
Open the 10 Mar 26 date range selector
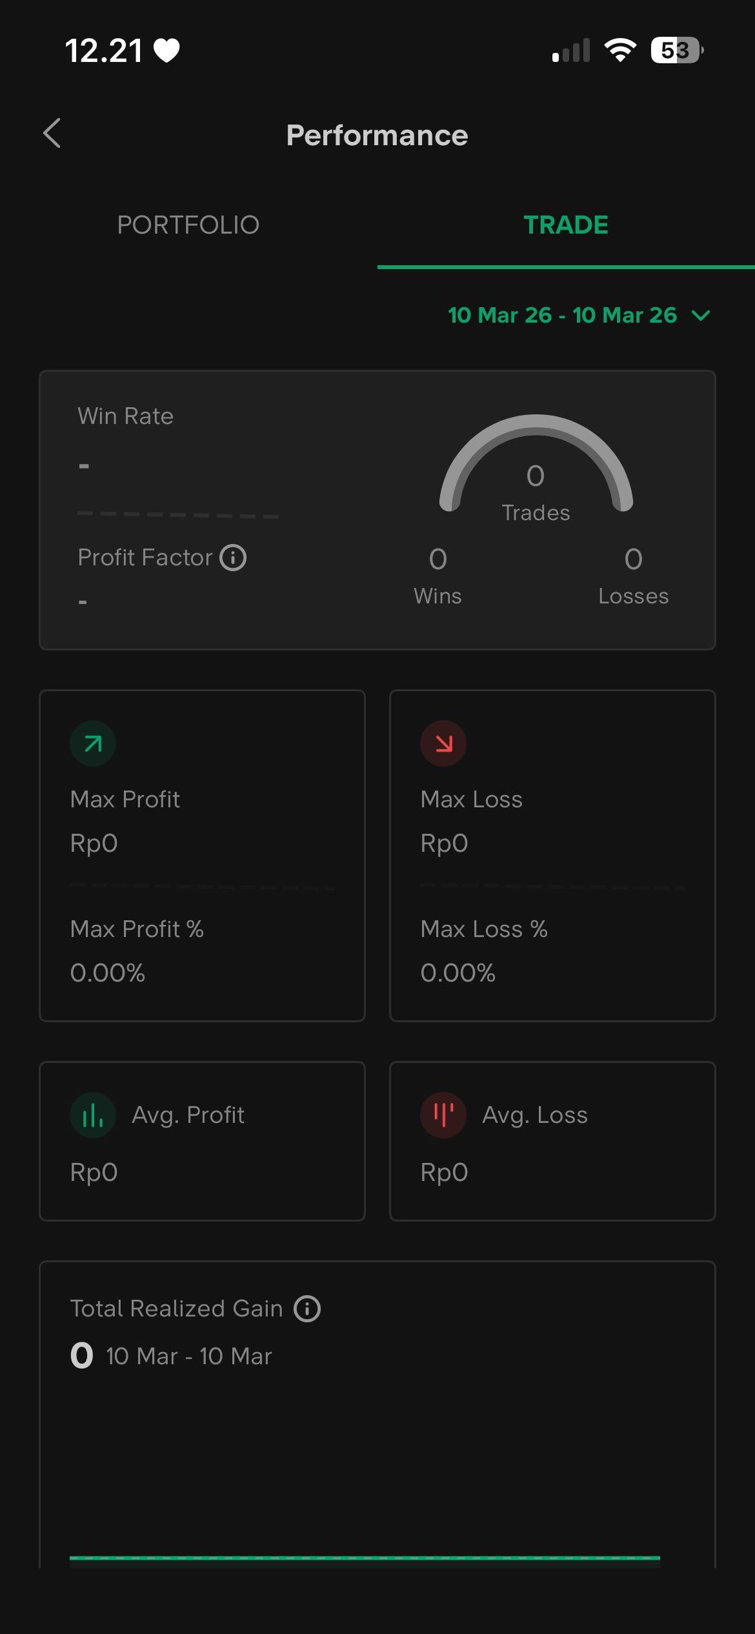(562, 316)
